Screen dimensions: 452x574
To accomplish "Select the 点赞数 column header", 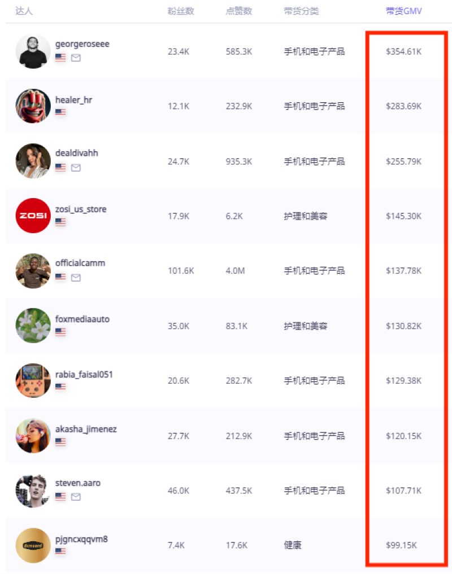I will coord(238,11).
